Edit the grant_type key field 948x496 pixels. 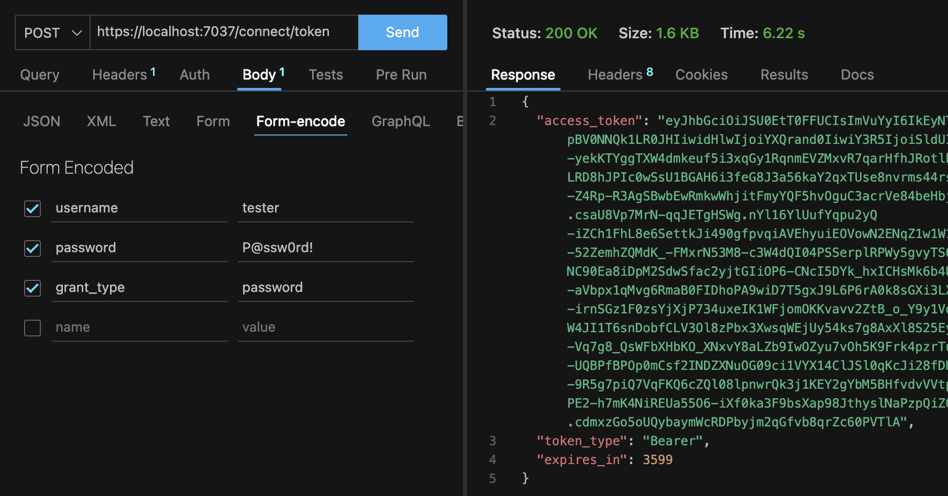(139, 288)
